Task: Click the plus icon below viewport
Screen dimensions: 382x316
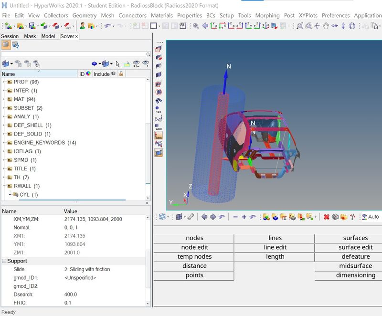Action: [244, 217]
